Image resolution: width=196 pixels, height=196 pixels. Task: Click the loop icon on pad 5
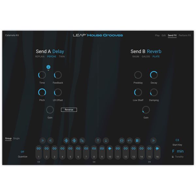tap(70, 148)
